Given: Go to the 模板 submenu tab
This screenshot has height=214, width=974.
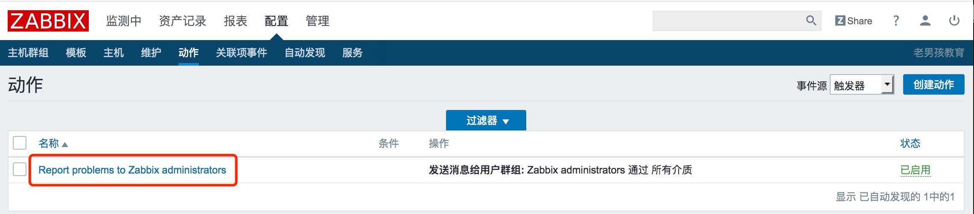Looking at the screenshot, I should click(76, 52).
